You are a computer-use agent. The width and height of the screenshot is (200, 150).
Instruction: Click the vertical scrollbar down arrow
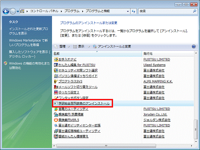pos(196,142)
